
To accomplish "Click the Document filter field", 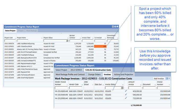I will [x=149, y=88].
